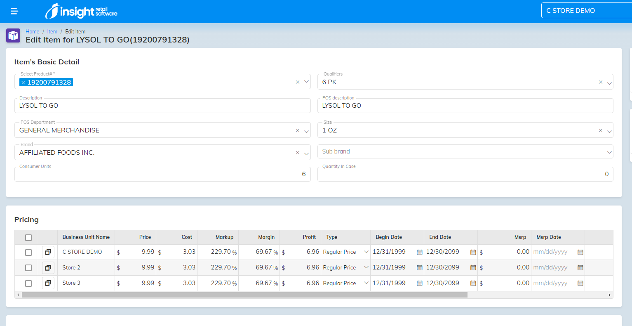Expand the Select Product# dropdown

coord(306,82)
